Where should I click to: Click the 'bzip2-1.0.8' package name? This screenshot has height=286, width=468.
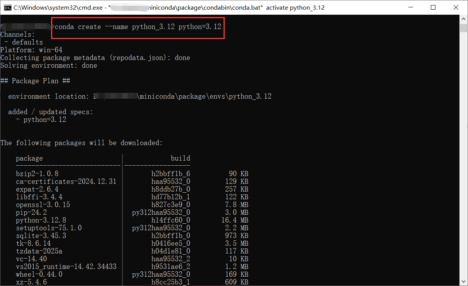[37, 174]
